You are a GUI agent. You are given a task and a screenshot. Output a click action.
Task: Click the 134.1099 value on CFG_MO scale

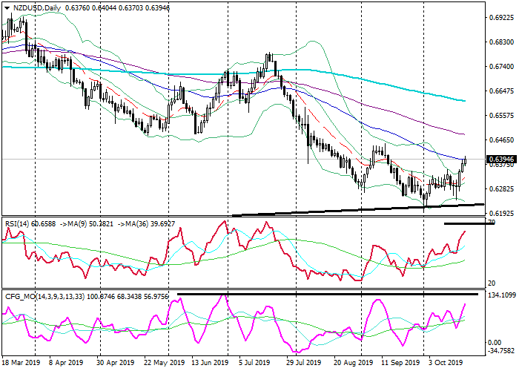point(501,295)
